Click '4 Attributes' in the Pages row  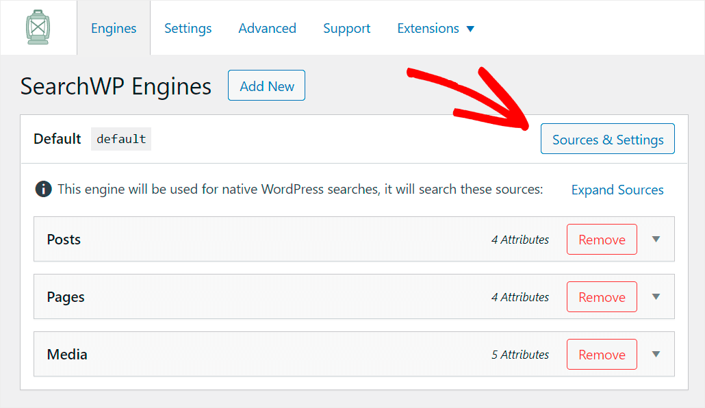click(520, 297)
